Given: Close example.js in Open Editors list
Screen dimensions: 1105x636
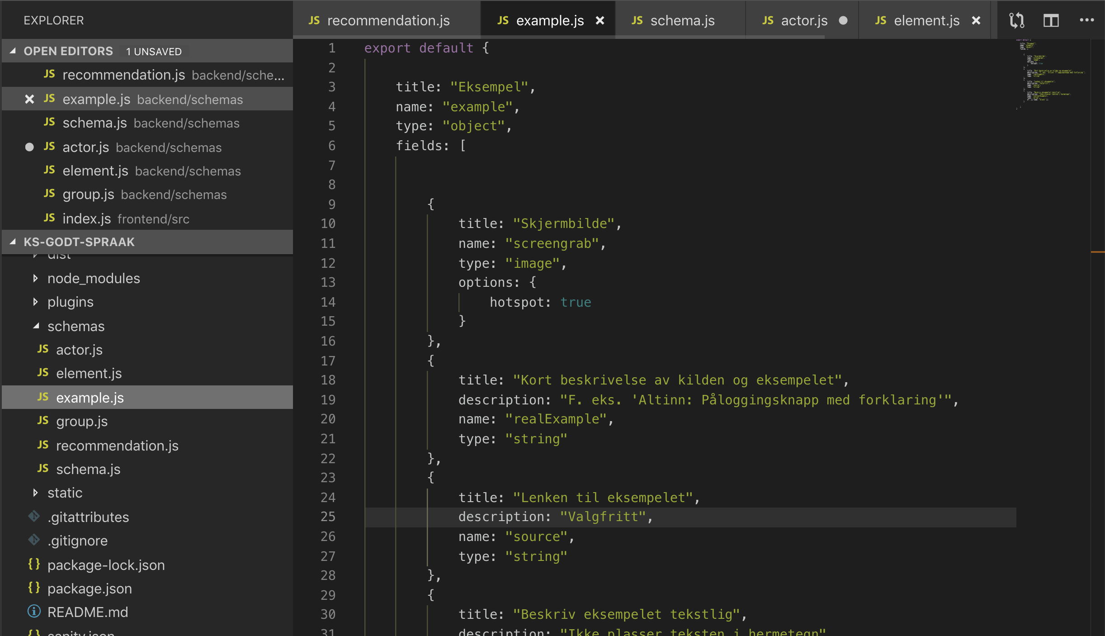Looking at the screenshot, I should coord(29,99).
